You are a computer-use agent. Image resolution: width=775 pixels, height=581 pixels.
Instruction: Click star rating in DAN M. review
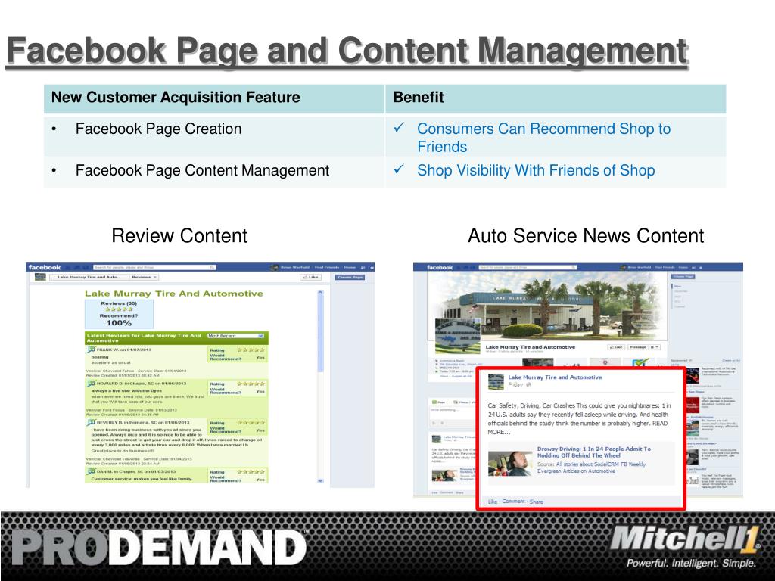[x=251, y=472]
